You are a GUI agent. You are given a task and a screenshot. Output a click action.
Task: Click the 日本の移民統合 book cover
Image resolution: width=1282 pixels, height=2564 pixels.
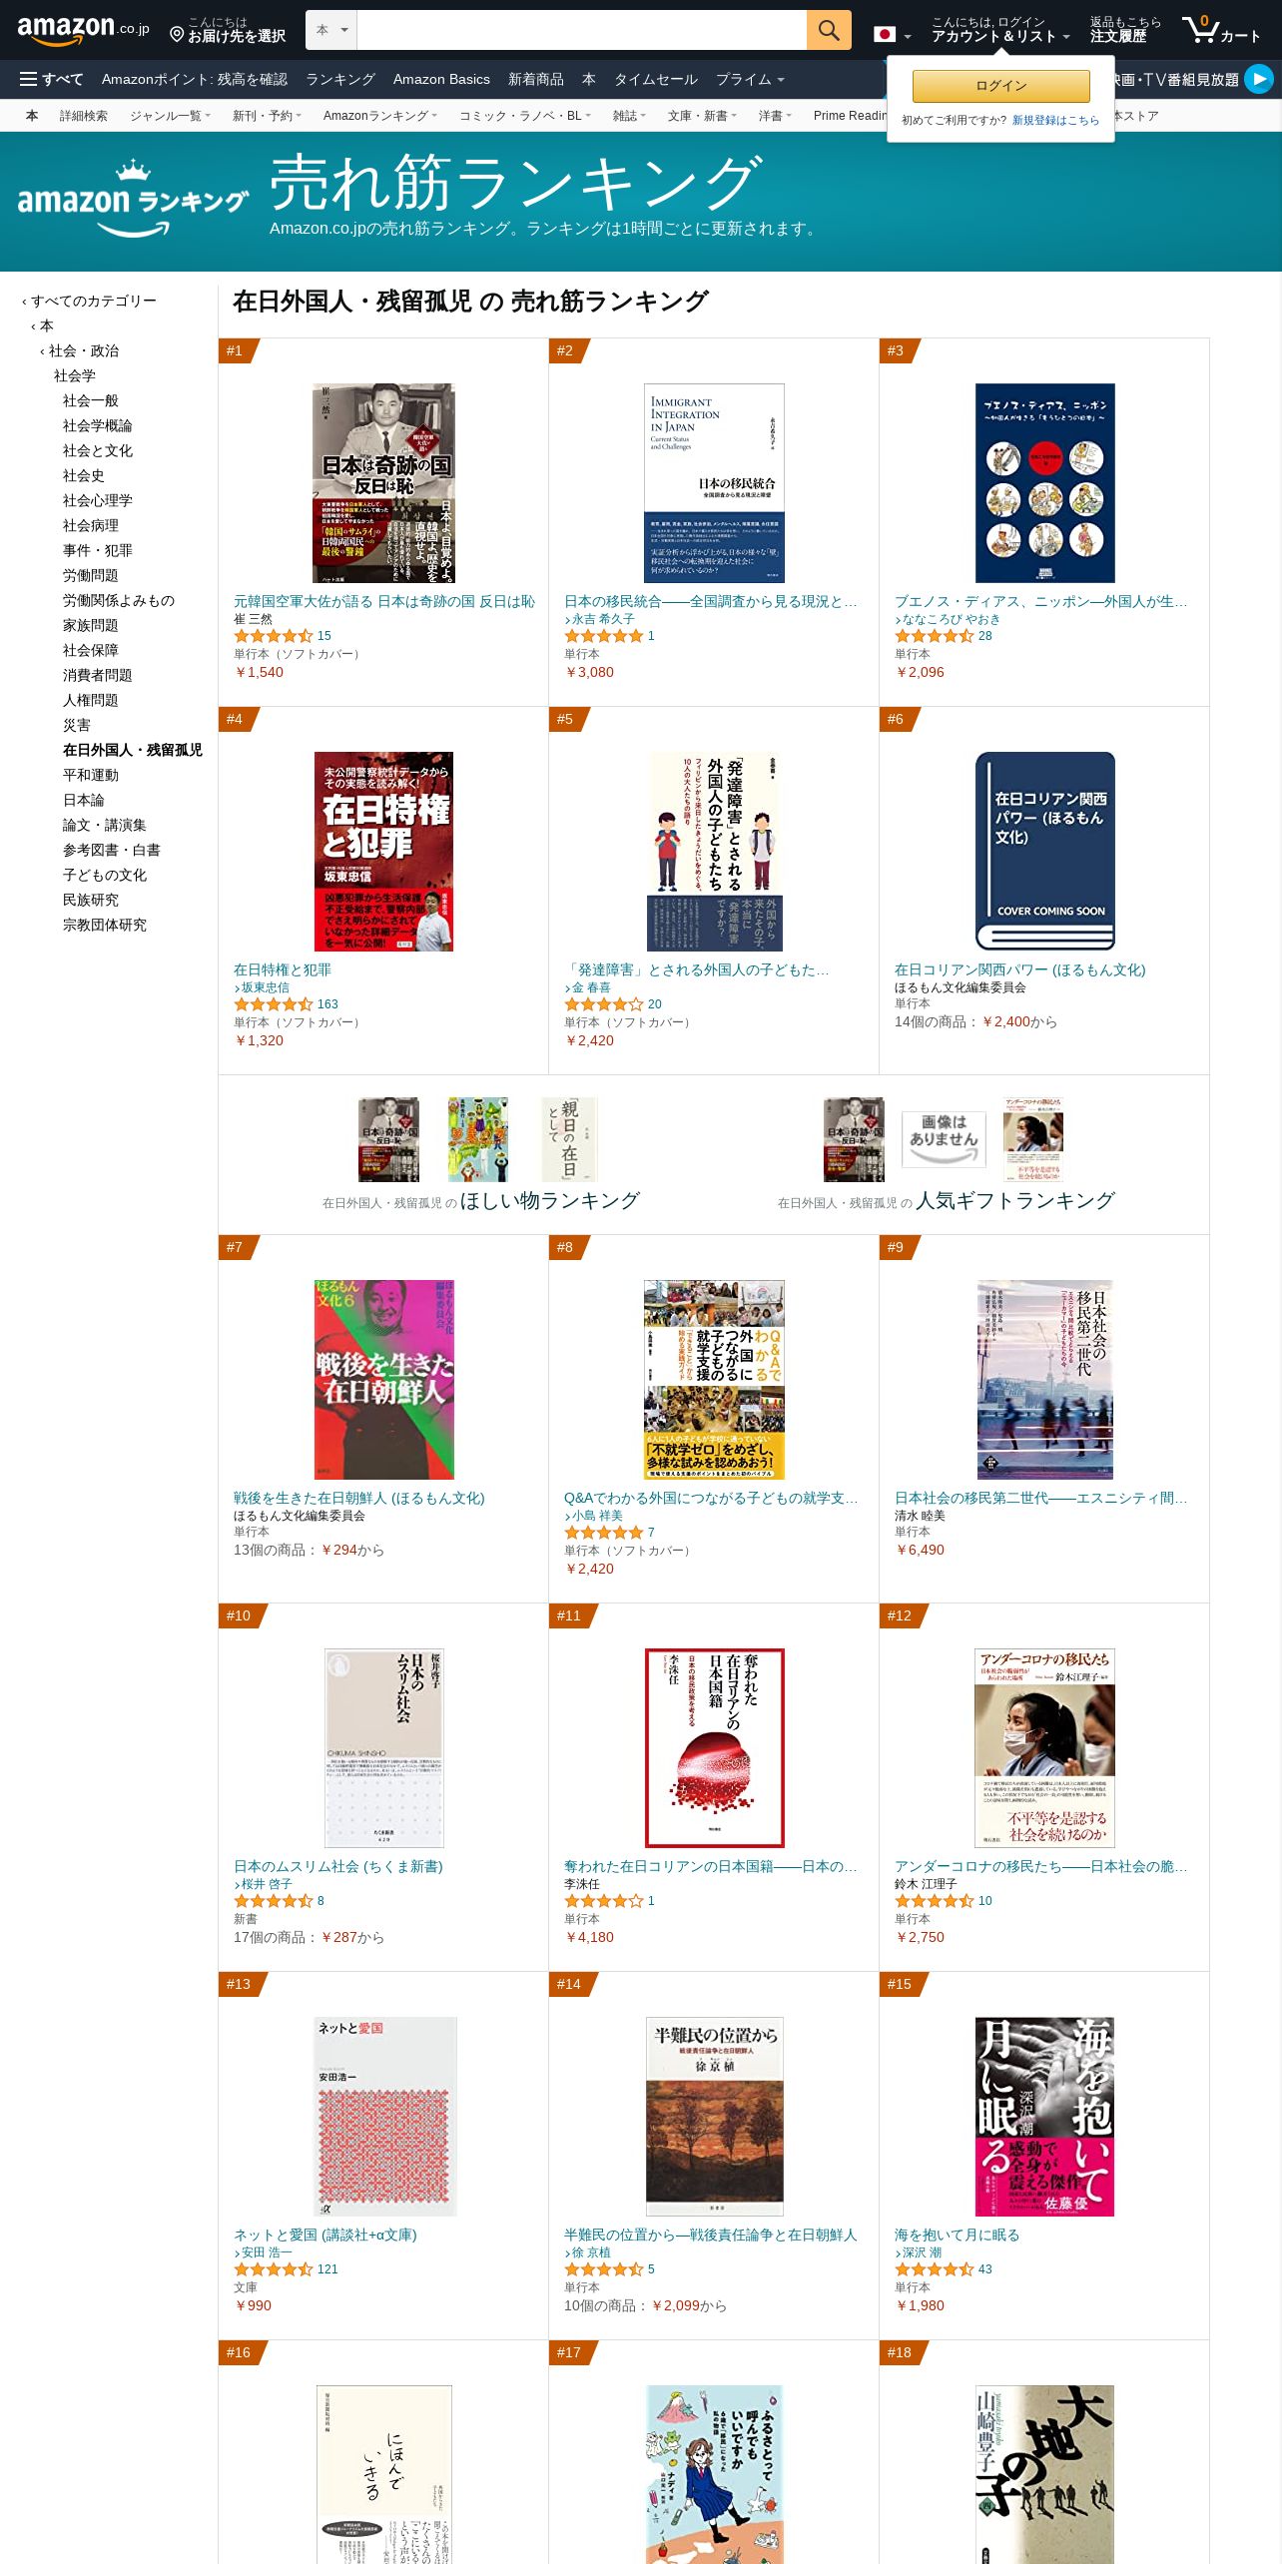coord(714,483)
